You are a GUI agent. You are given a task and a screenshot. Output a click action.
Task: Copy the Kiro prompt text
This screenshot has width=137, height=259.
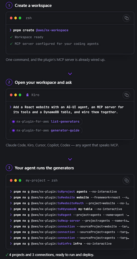(x=126, y=95)
